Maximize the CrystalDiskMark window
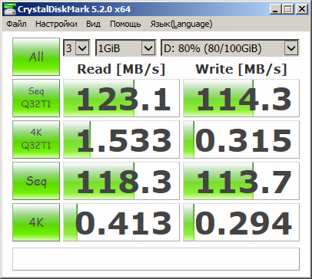This screenshot has width=312, height=279. pos(288,9)
